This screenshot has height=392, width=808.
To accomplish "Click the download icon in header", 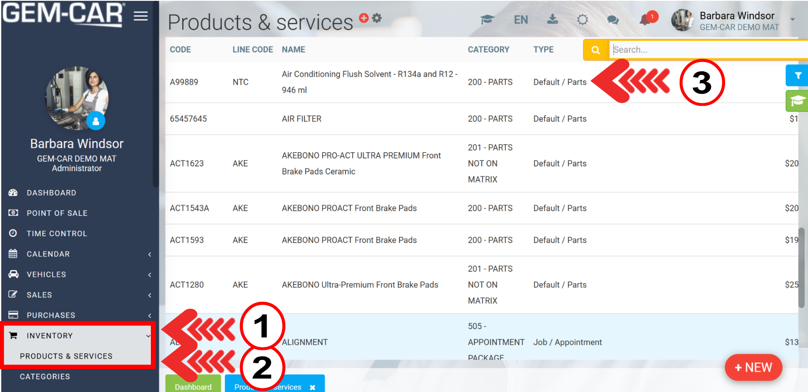I will click(553, 19).
